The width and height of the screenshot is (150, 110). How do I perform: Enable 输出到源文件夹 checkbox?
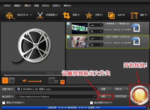[x=91, y=103]
